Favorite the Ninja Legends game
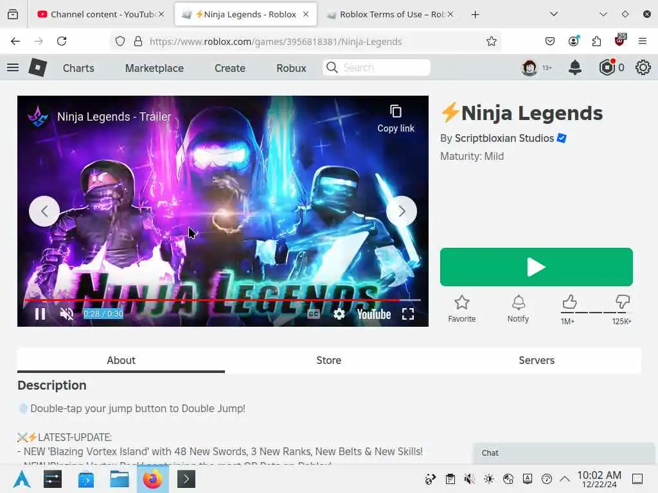This screenshot has width=658, height=493. 461,309
